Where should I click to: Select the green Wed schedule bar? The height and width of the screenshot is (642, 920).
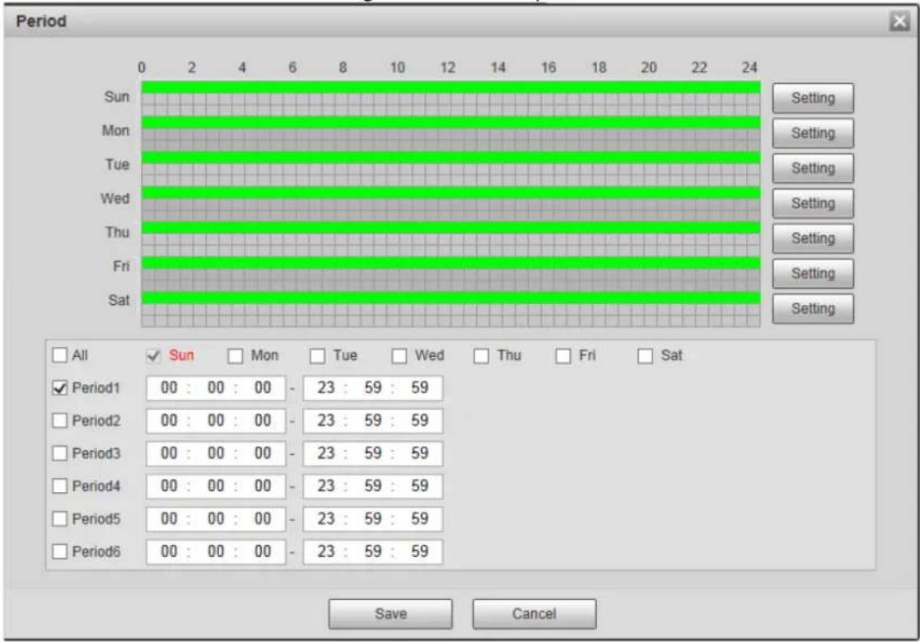point(451,193)
